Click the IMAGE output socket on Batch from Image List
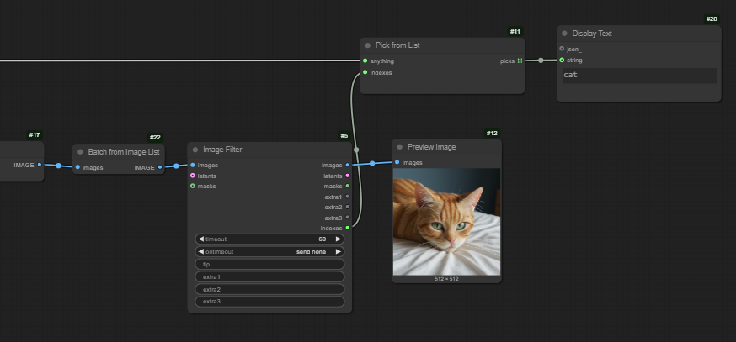This screenshot has height=342, width=736. pyautogui.click(x=160, y=166)
